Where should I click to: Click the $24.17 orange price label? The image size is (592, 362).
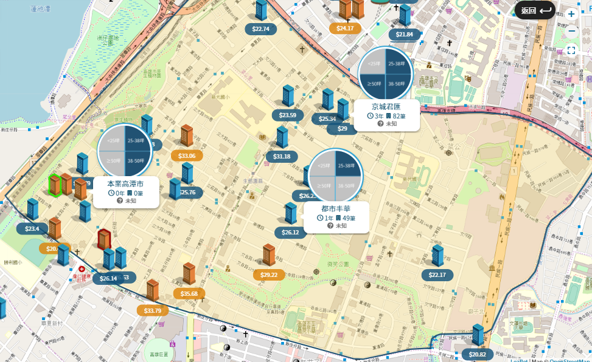click(345, 29)
